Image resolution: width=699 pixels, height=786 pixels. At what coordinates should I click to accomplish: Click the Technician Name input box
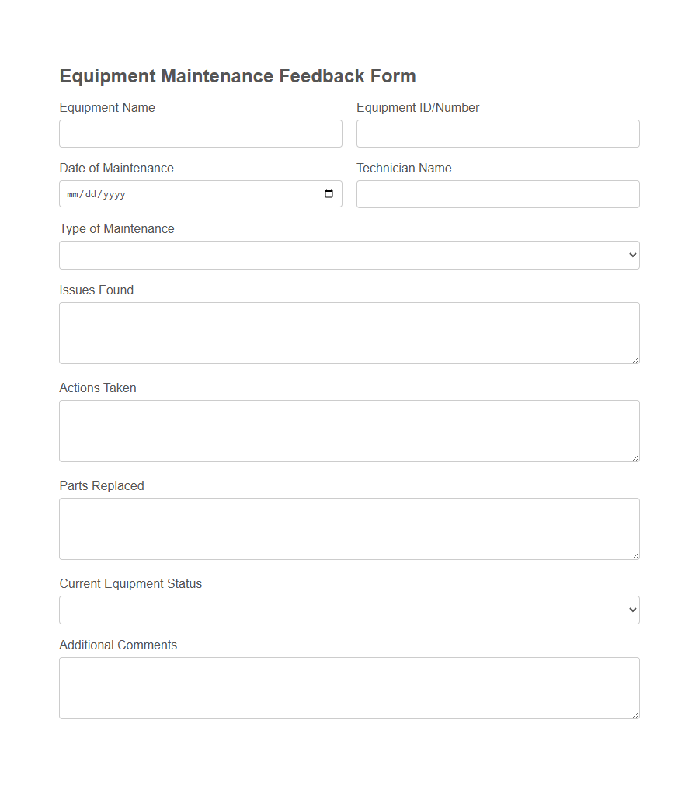[x=497, y=193]
